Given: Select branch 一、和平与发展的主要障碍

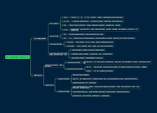Looking at the screenshot, I should click(40, 39).
